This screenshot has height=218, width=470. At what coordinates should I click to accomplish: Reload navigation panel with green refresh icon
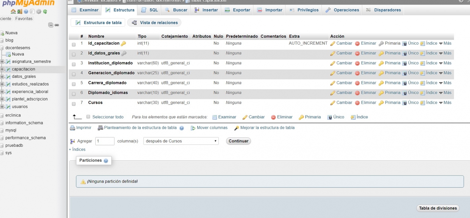click(45, 12)
